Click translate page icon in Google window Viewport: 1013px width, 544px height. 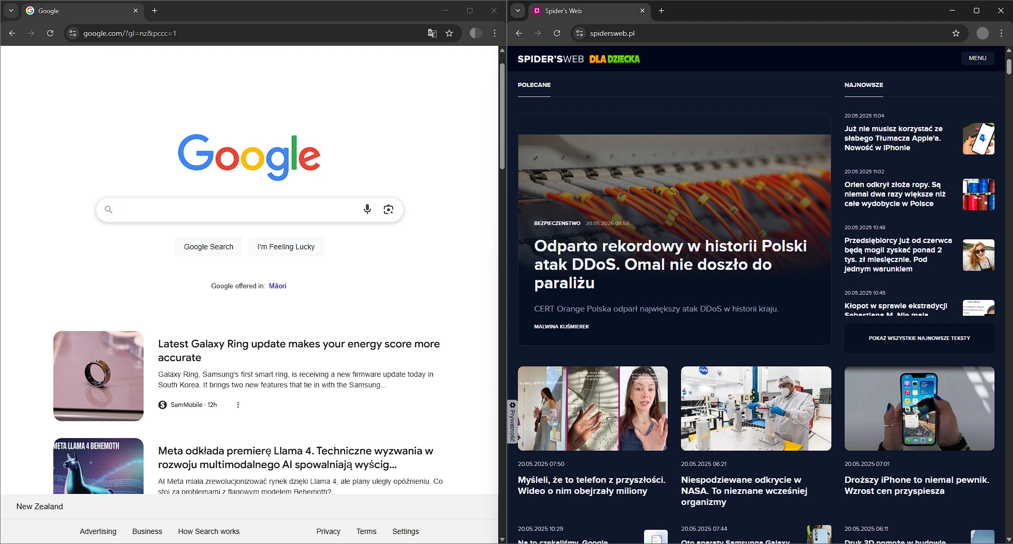432,33
